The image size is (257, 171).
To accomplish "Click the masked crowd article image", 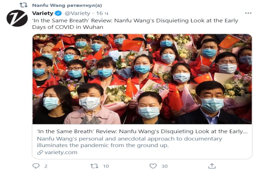I will coord(142,79).
